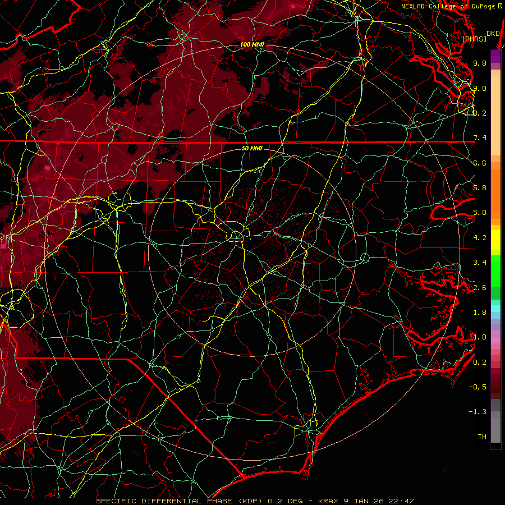Click the 8.2 legend value
Viewport: 505px width, 505px height.
480,113
